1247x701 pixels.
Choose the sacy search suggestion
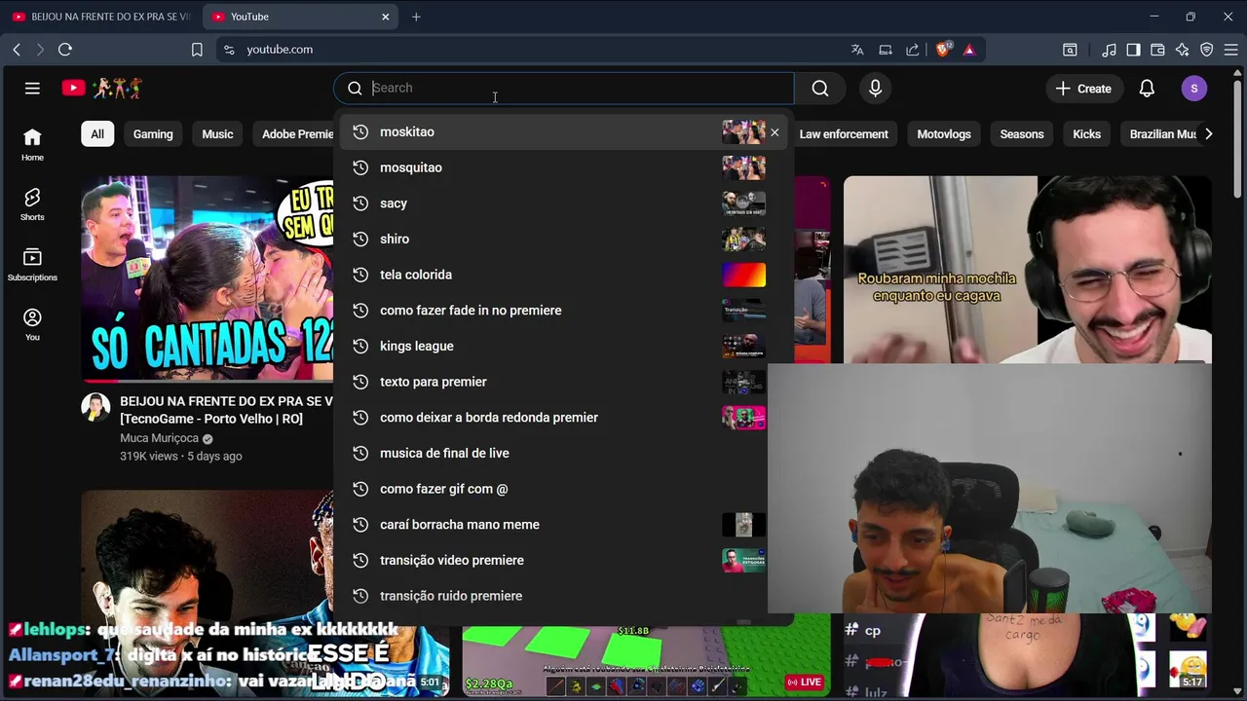tap(563, 203)
